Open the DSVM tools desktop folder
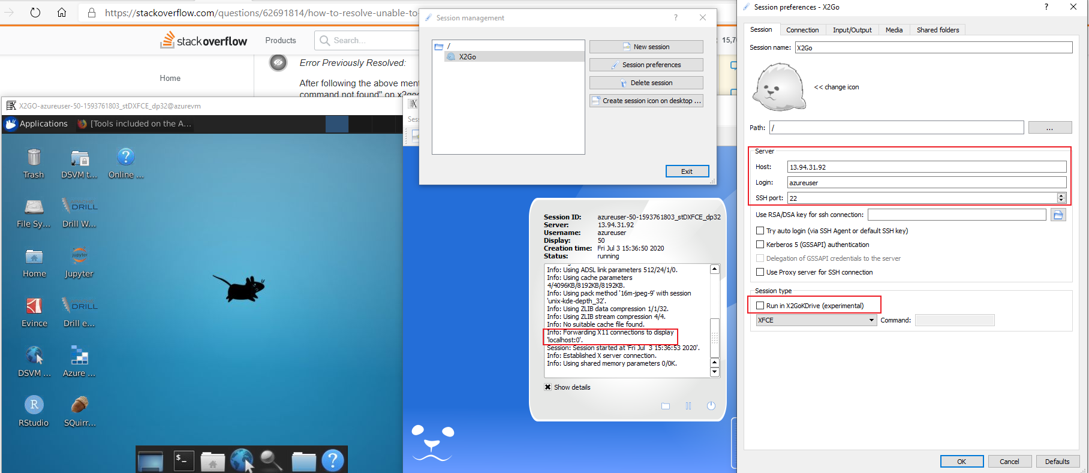The height and width of the screenshot is (473, 1089). [x=79, y=164]
